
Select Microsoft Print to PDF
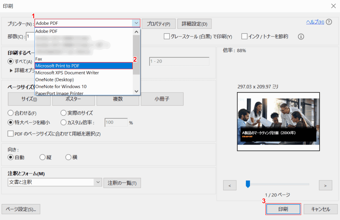point(84,66)
